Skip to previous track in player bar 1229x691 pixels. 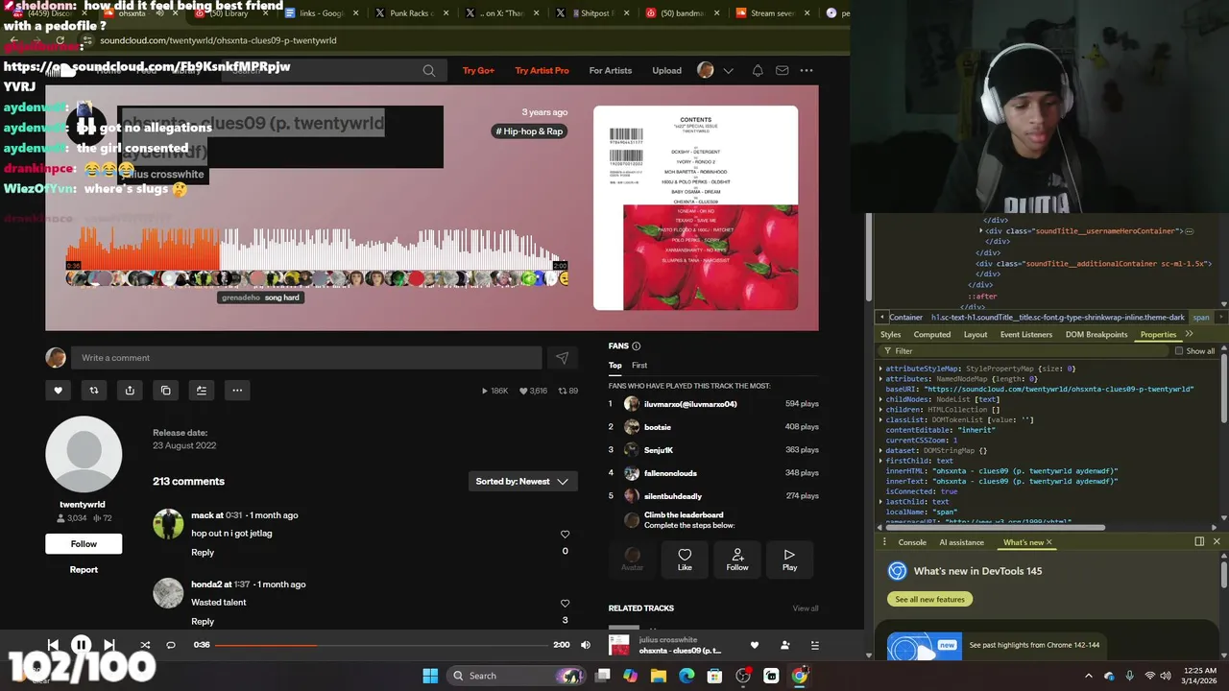click(x=53, y=645)
